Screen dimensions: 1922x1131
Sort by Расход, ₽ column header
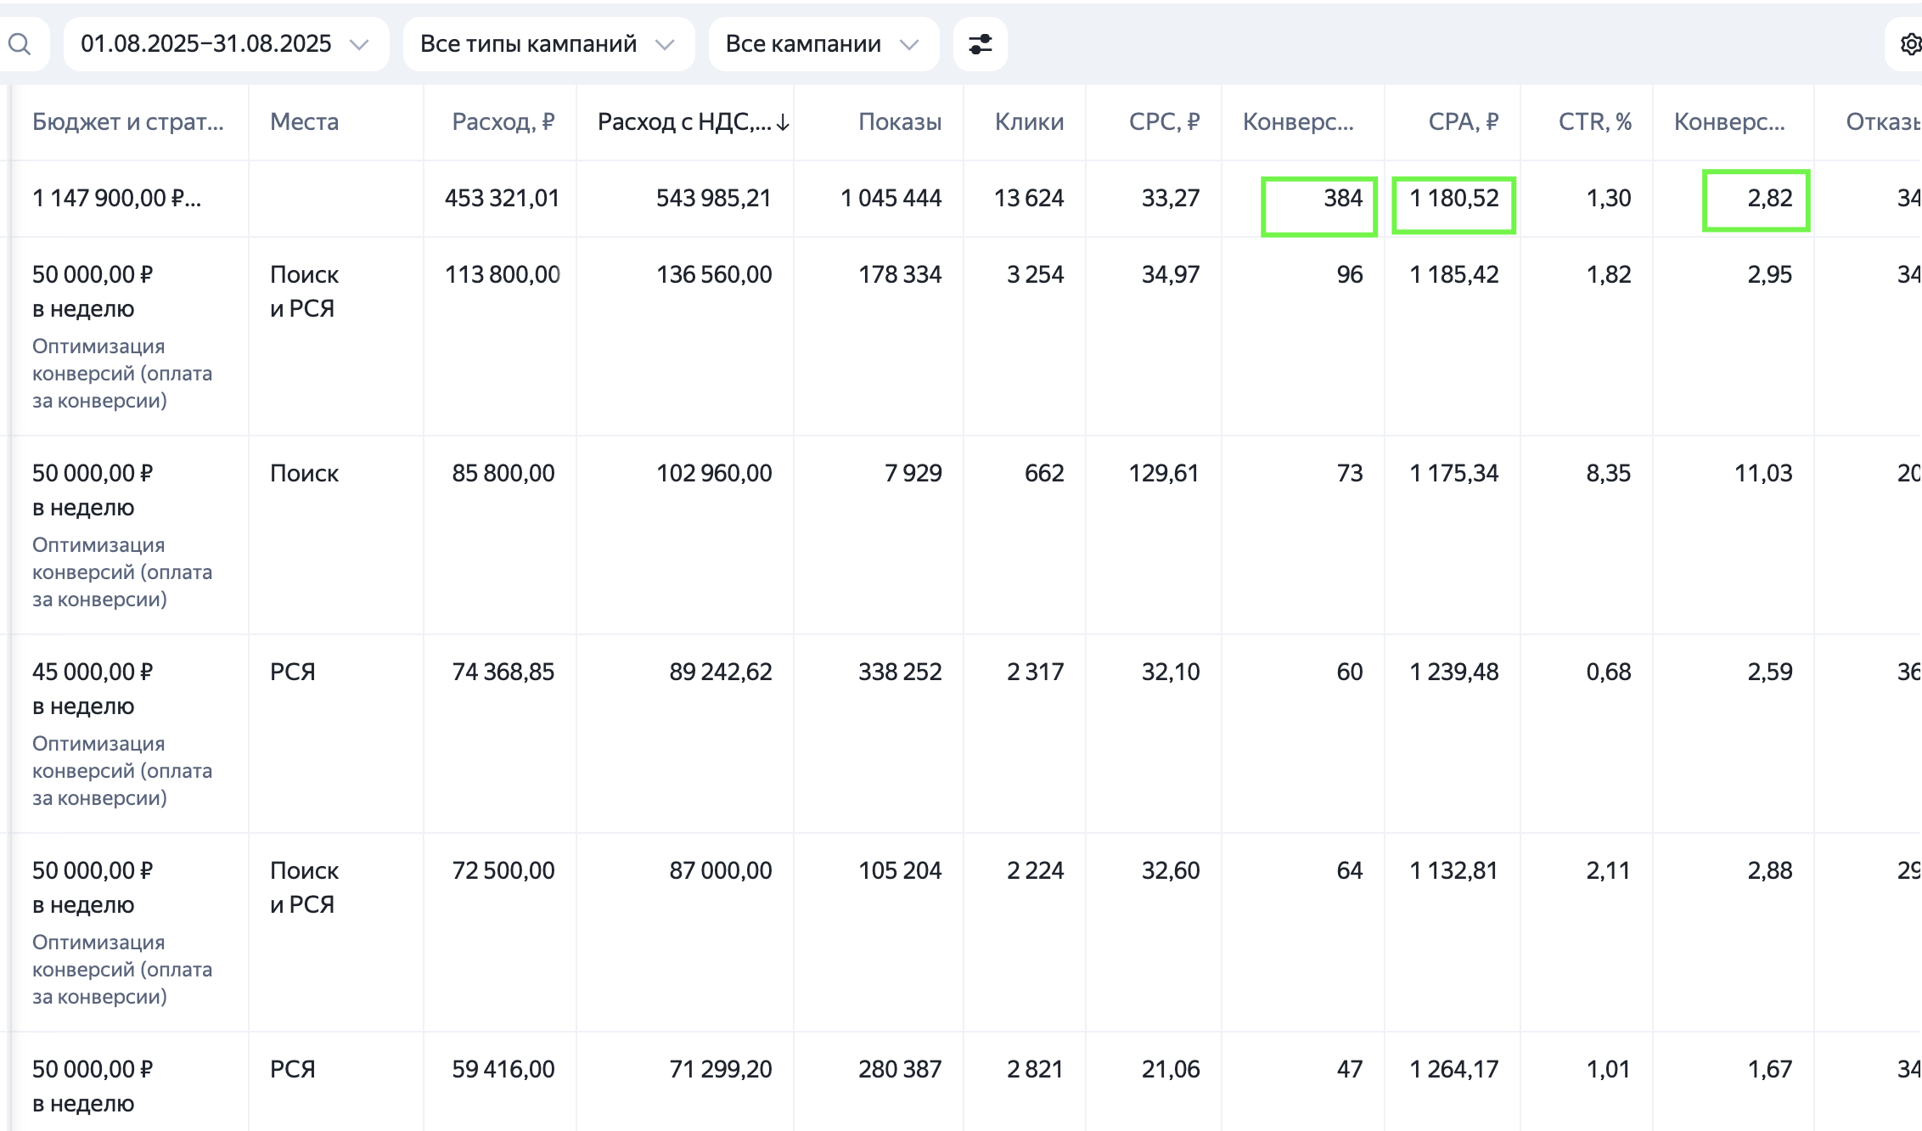point(503,122)
